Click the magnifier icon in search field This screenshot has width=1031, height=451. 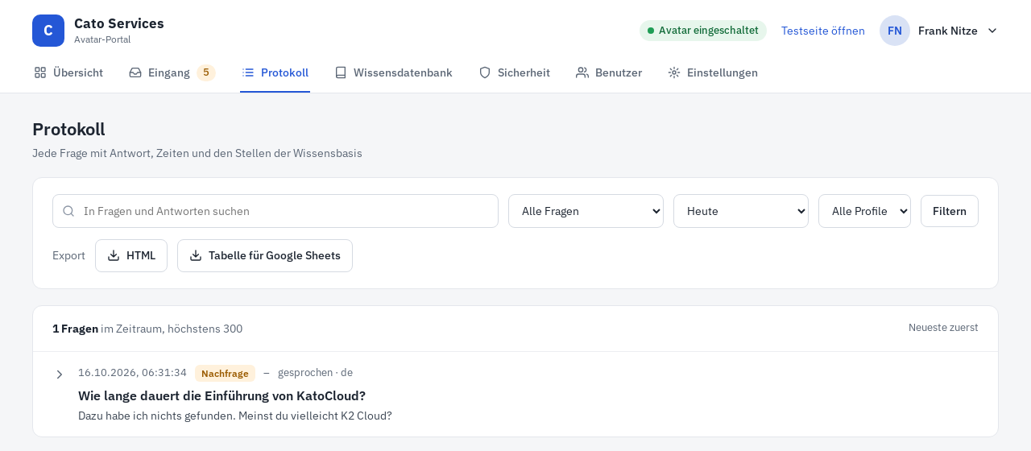68,211
